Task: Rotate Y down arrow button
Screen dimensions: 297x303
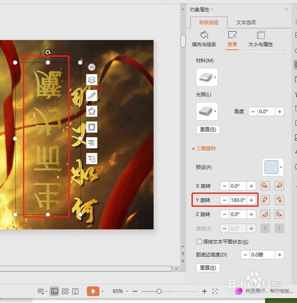Action: (x=279, y=200)
